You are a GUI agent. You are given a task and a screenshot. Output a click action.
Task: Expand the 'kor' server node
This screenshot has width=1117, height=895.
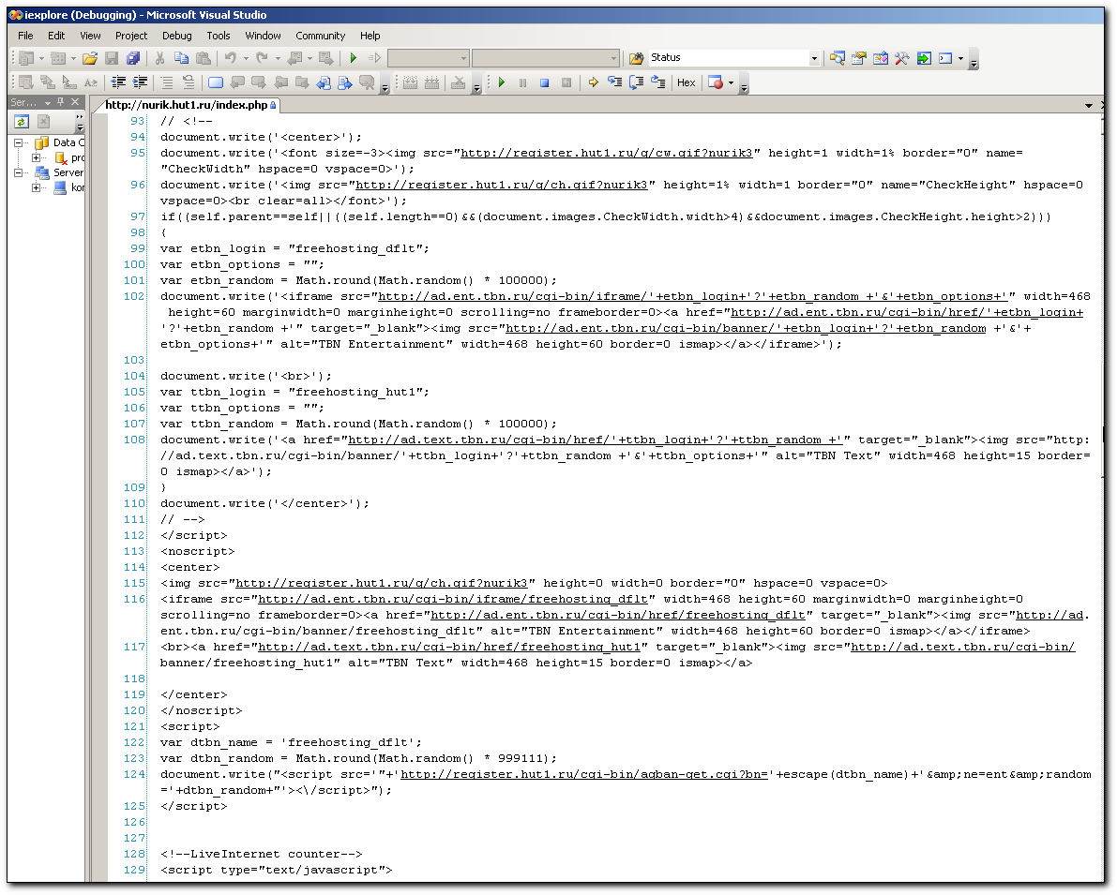pos(36,187)
